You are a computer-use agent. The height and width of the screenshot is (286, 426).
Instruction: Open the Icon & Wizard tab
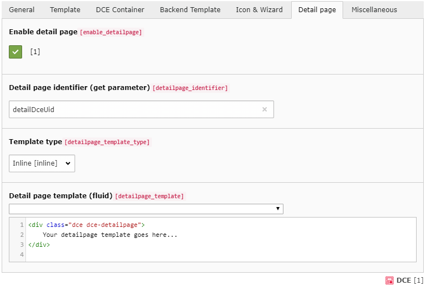coord(259,10)
